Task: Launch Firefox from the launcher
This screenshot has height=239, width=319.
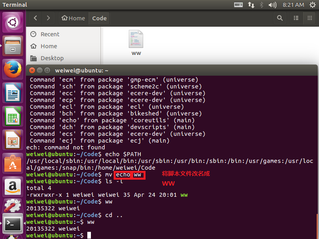Action: coord(13,69)
